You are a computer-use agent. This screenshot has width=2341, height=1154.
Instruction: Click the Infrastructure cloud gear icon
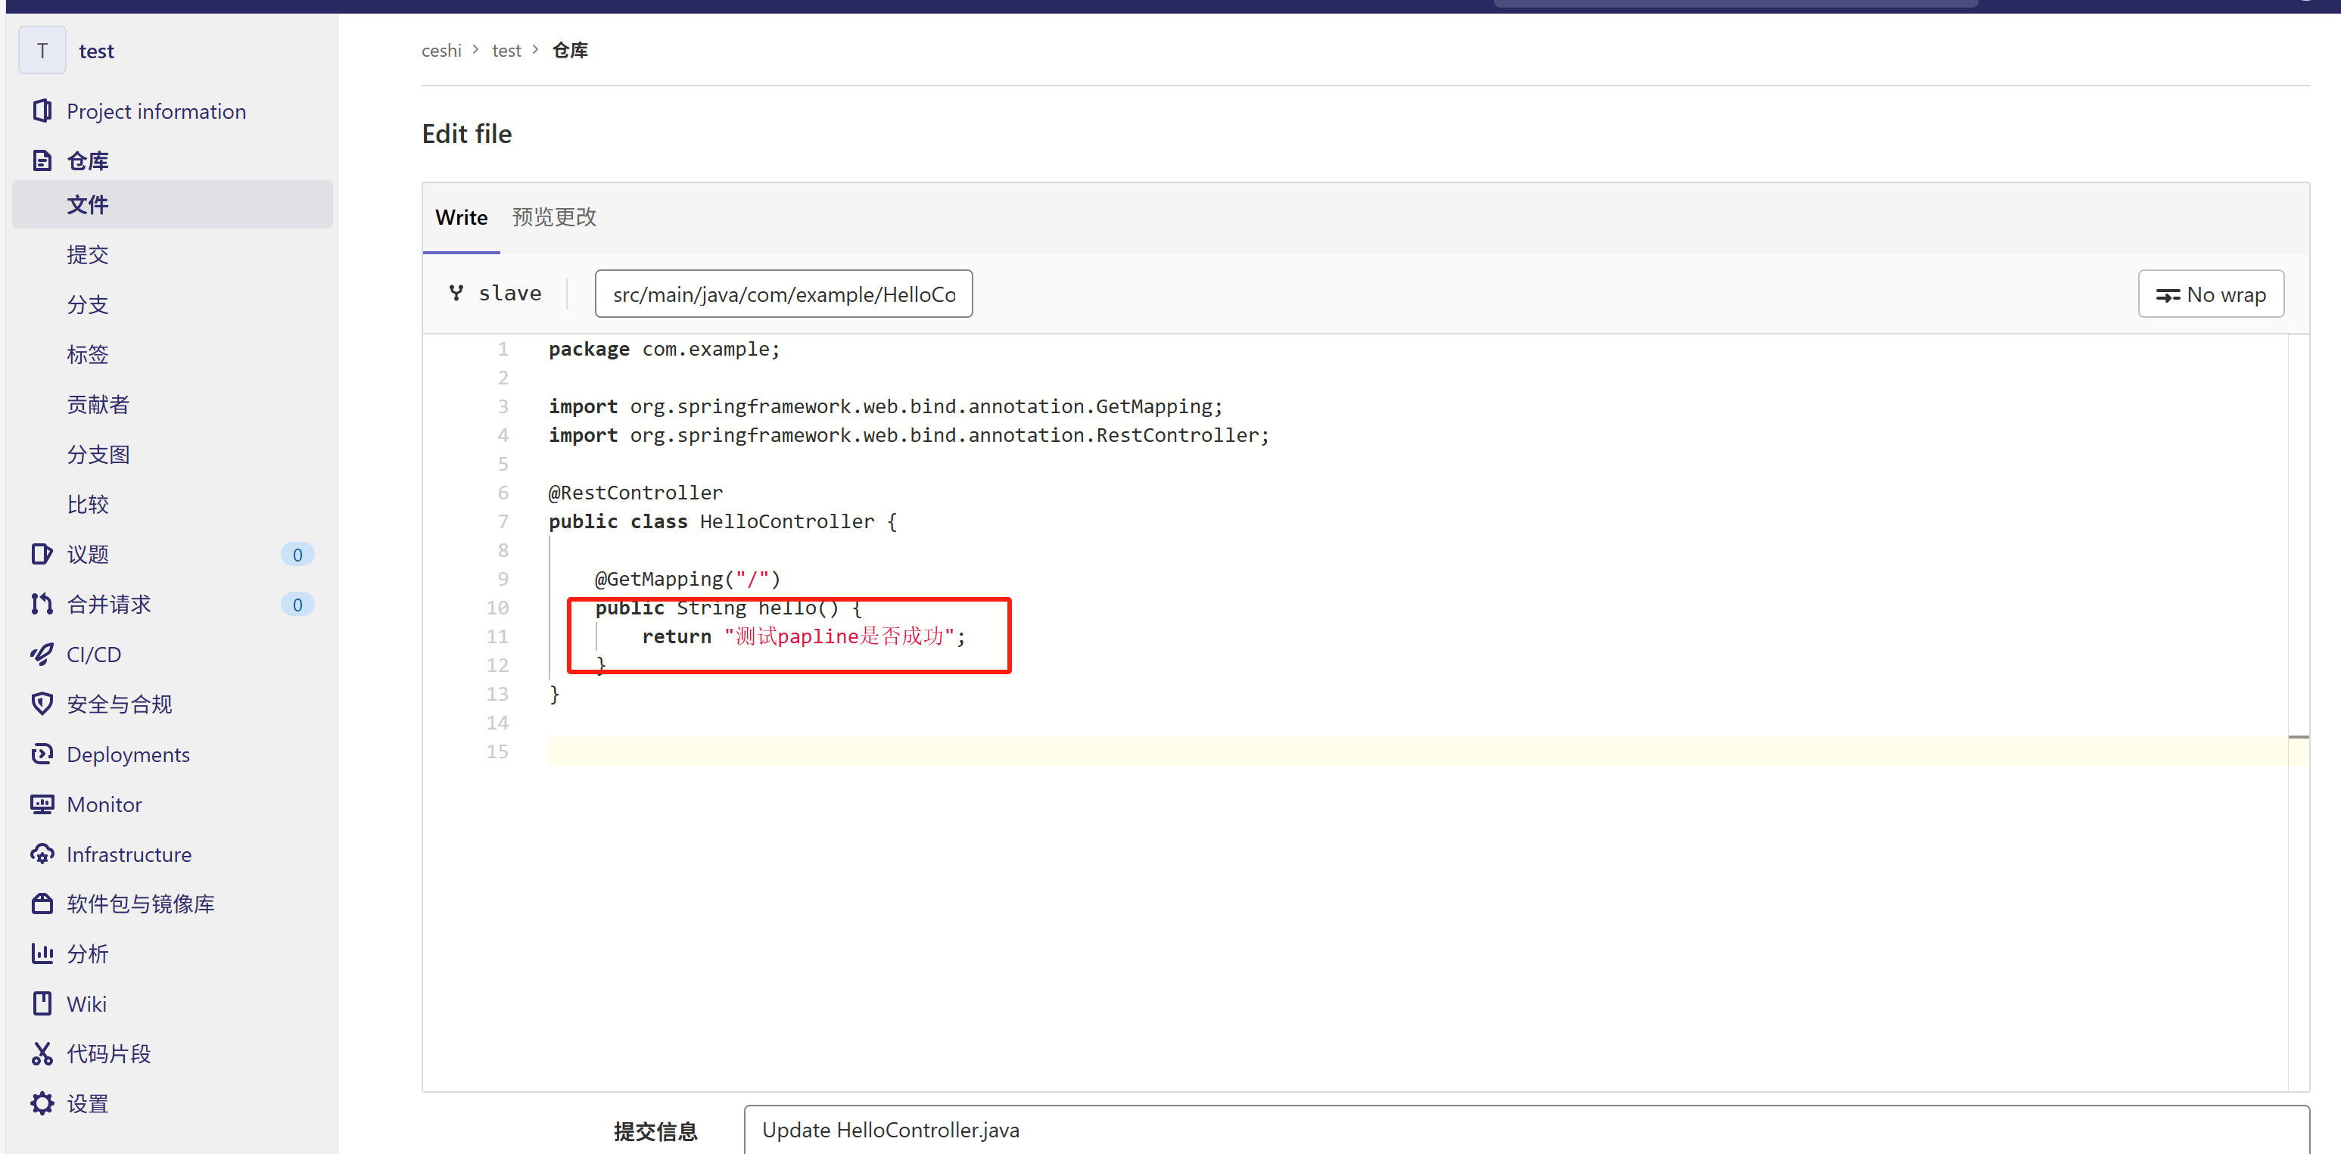pos(42,854)
